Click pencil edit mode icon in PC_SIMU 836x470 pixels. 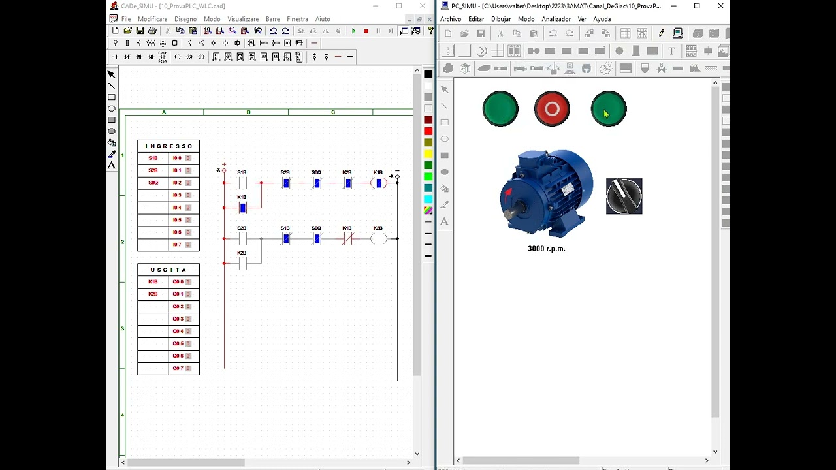(661, 33)
